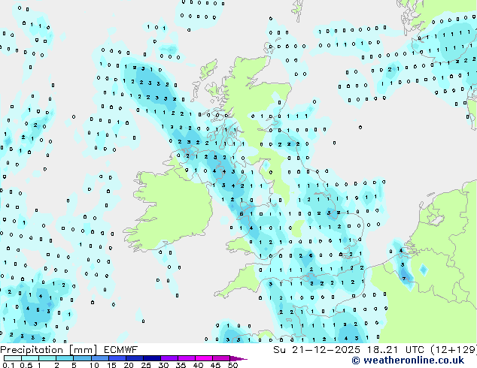Screen dimensions: 477x368
Task: Click the legend label '20'
Action: [129, 365]
